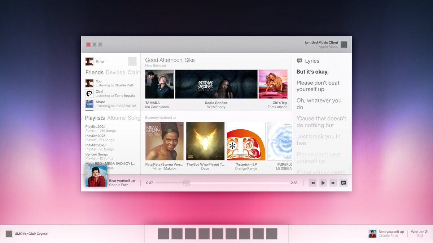Viewport: 433px width, 243px height.
Task: Click the Orange Range artist name
Action: pyautogui.click(x=246, y=168)
